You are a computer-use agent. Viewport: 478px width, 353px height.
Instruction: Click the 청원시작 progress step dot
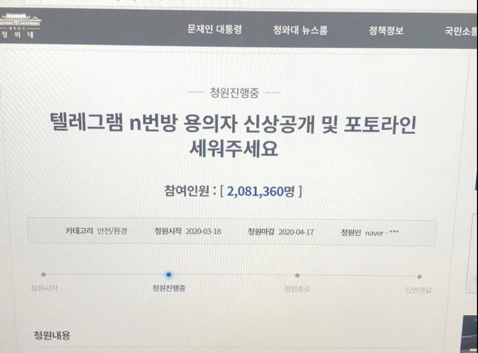43,274
